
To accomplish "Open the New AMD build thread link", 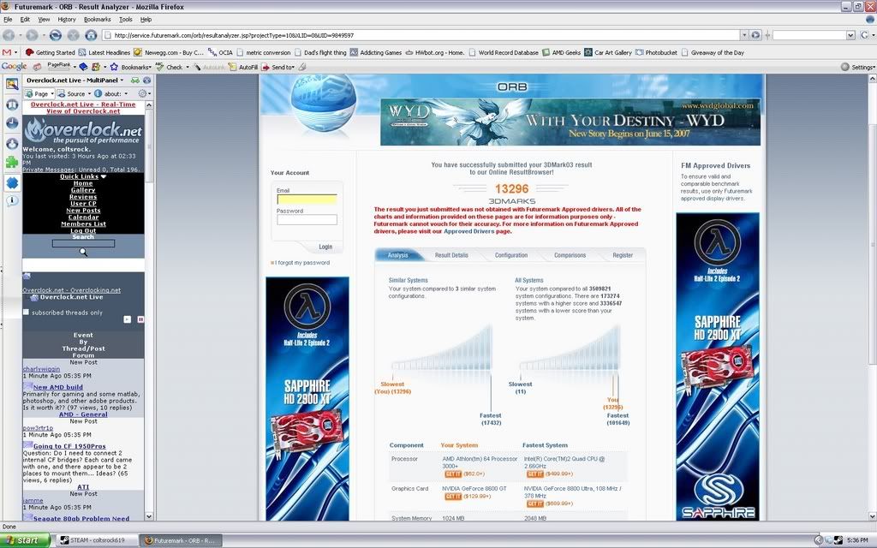I will click(57, 387).
